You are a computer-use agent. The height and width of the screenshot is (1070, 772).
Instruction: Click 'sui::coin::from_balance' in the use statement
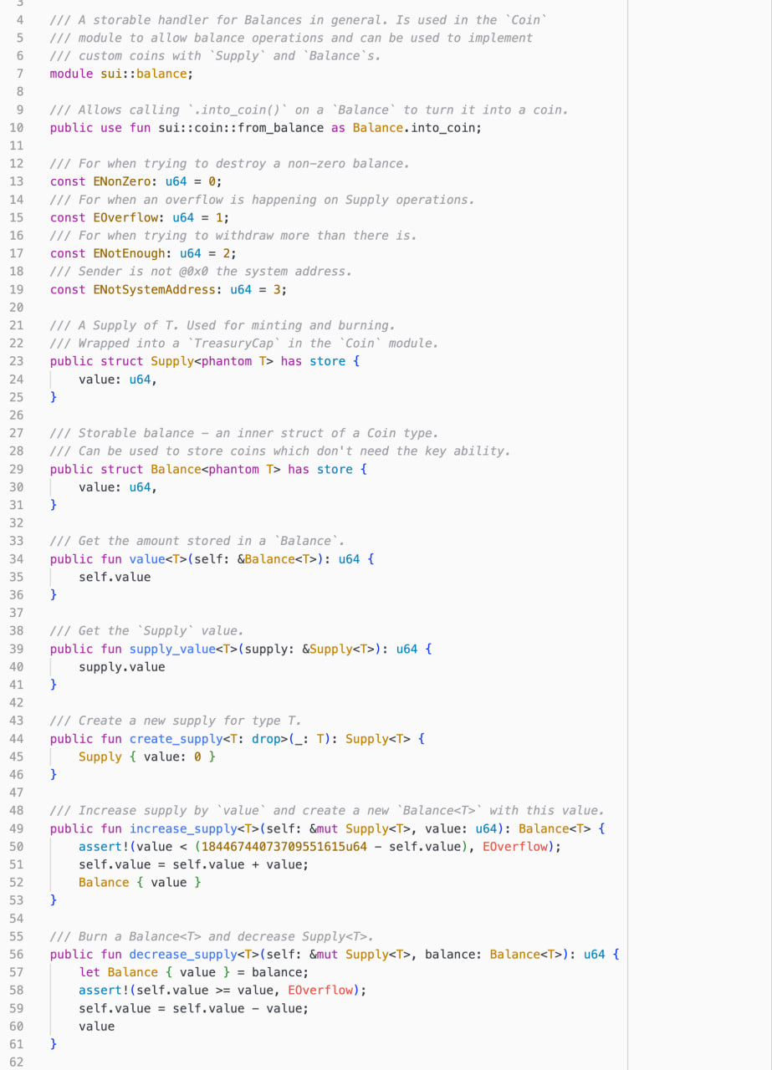tap(241, 128)
